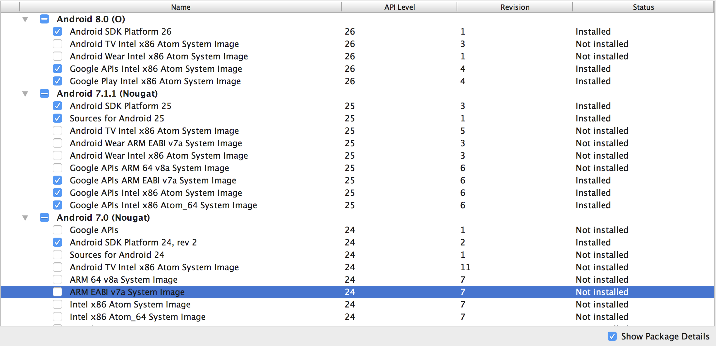The width and height of the screenshot is (716, 346).
Task: Uncheck Google APIs ARM EABI v7a System Image
Action: coord(57,180)
